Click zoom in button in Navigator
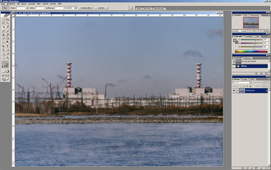271x170 pixels. [266, 31]
